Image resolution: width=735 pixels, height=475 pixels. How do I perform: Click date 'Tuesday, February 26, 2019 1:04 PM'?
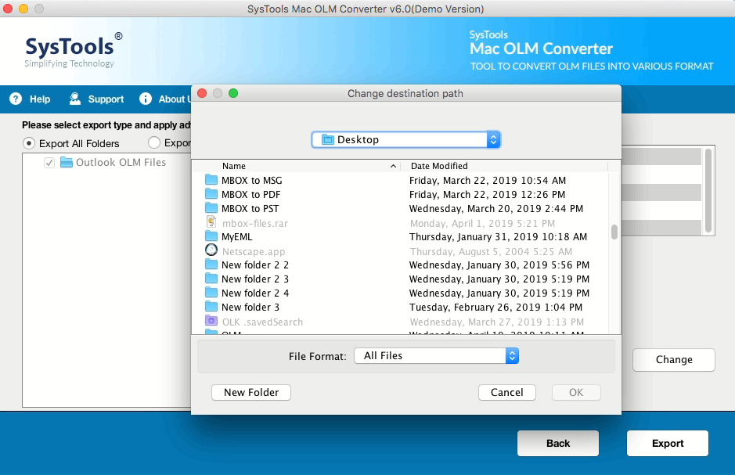click(495, 307)
